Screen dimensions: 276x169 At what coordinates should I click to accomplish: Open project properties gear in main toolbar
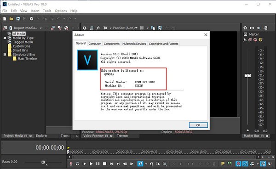(x=31, y=19)
